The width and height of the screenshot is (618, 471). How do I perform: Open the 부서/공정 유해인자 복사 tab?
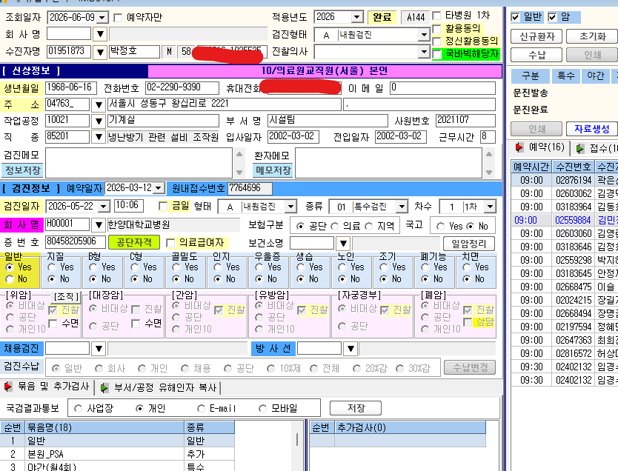pos(159,388)
